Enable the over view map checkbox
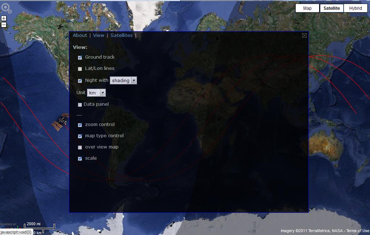 click(80, 147)
